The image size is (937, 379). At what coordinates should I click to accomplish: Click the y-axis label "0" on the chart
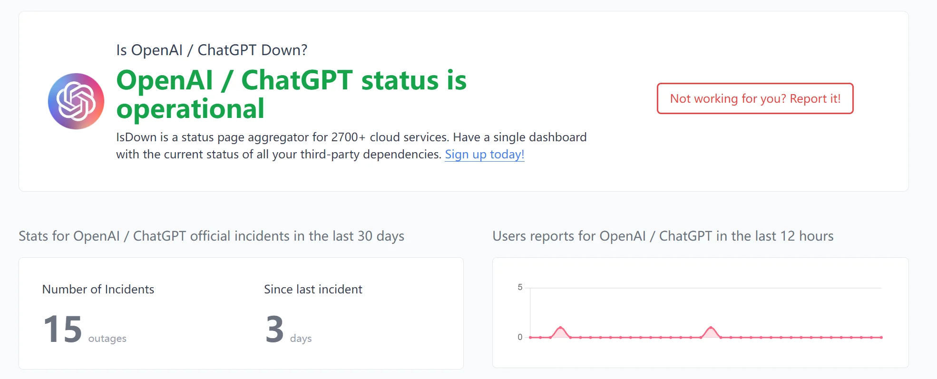pyautogui.click(x=520, y=337)
